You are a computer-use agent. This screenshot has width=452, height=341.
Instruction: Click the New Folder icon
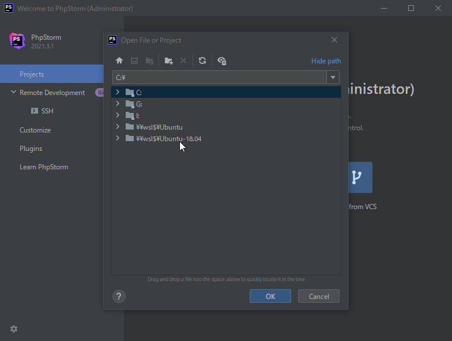168,60
